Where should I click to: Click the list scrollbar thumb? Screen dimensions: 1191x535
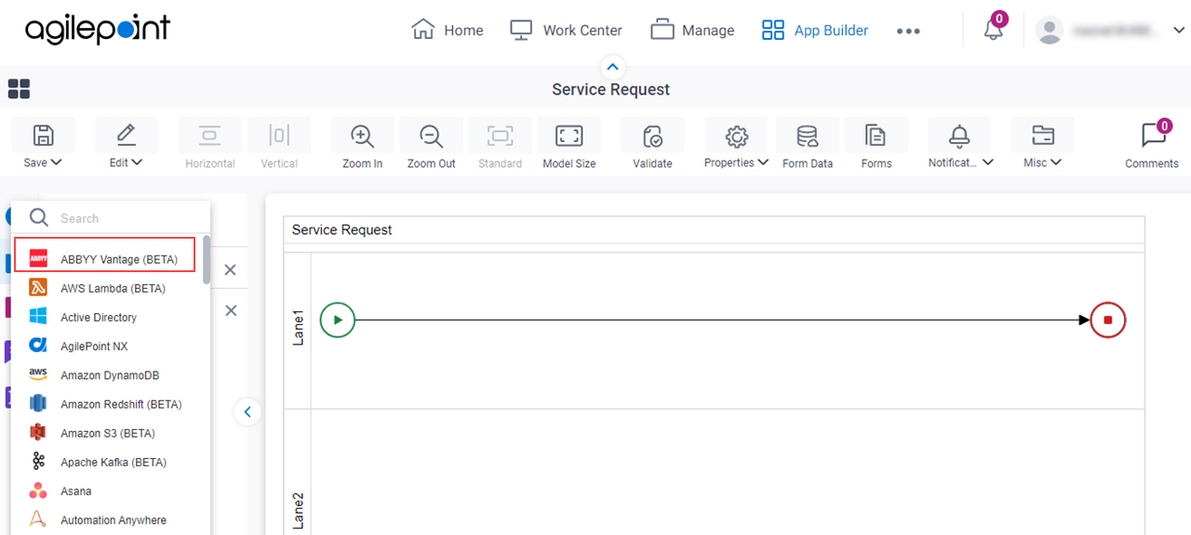(207, 259)
